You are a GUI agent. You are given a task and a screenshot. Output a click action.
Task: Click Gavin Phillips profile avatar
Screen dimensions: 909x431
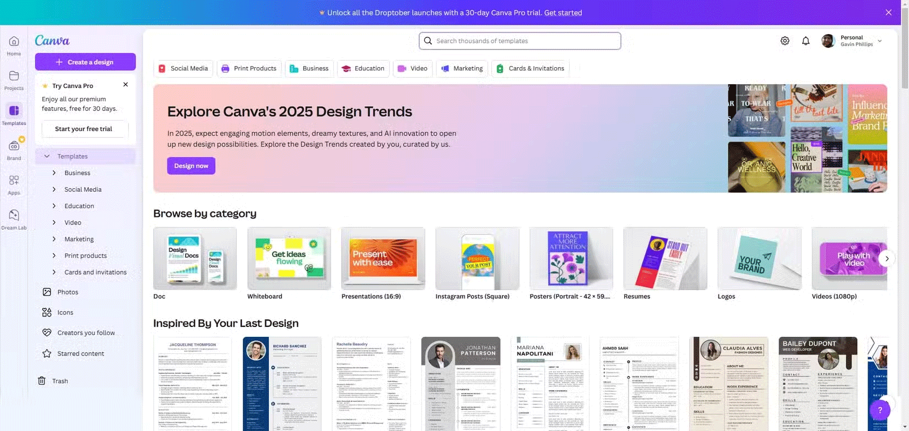point(828,41)
